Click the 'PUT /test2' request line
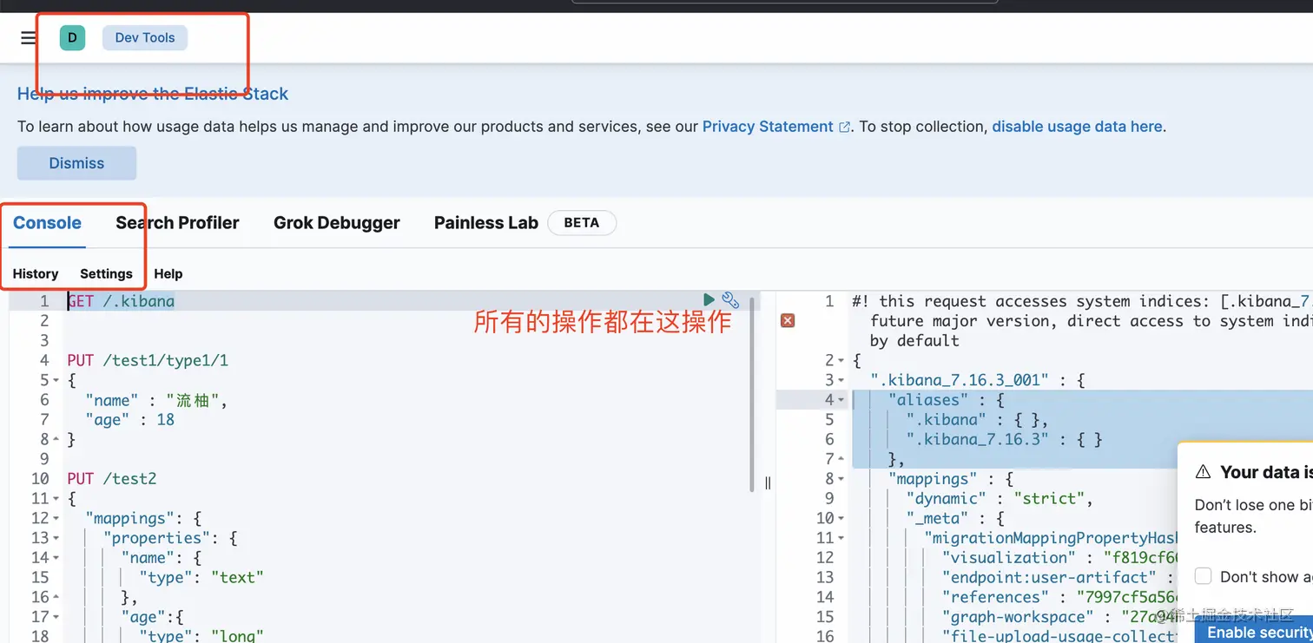1313x643 pixels. point(111,479)
